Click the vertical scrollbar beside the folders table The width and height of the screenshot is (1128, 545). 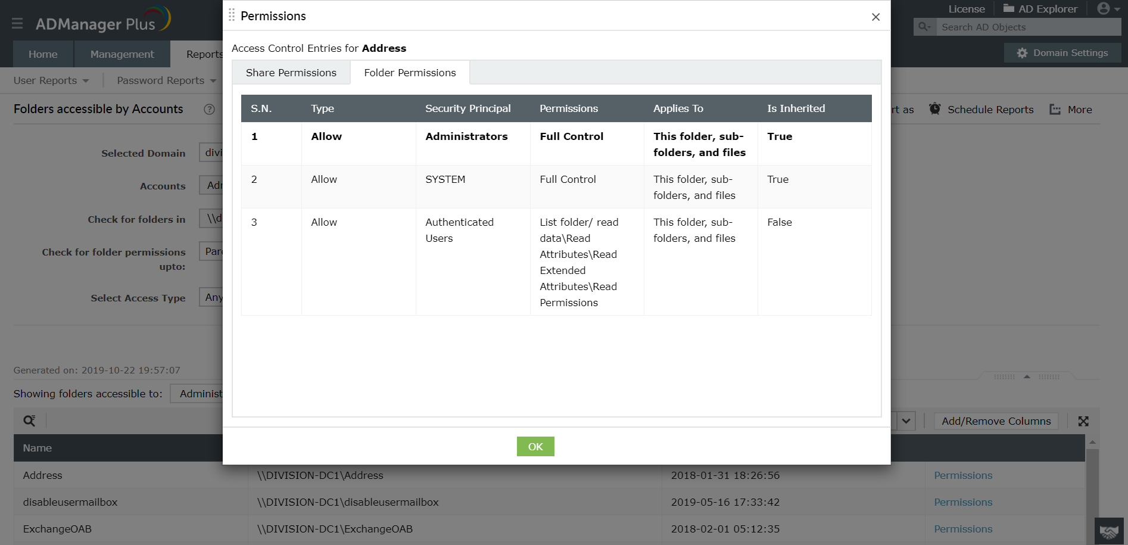point(1093,488)
